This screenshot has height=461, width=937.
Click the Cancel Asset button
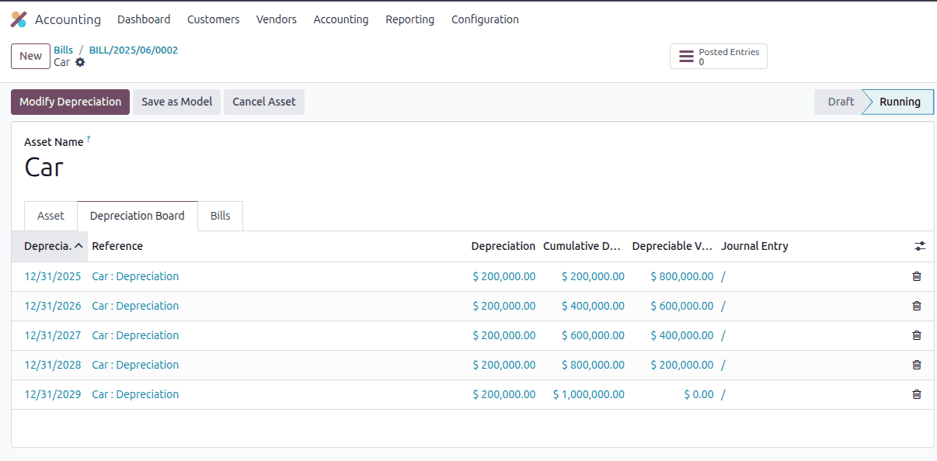(263, 102)
